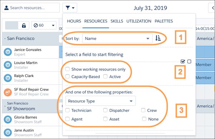Viewport: 215px width, 139px height.
Task: Click SF Roof Repair Crew icon
Action: (x=8, y=92)
